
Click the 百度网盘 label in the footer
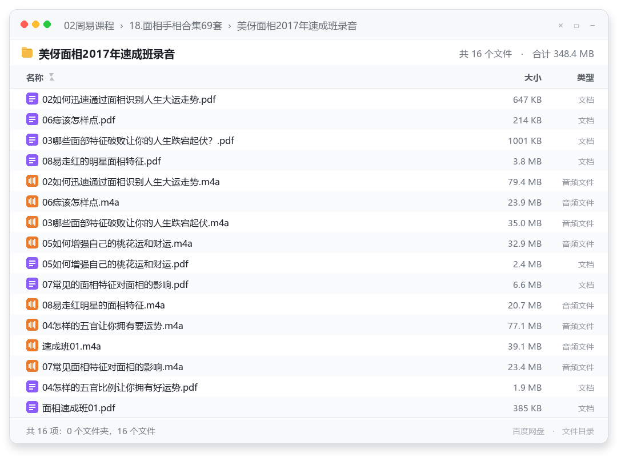528,431
